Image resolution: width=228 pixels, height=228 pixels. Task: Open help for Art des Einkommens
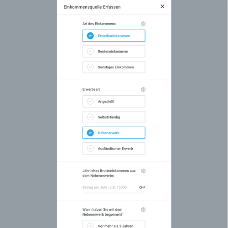pos(143,24)
